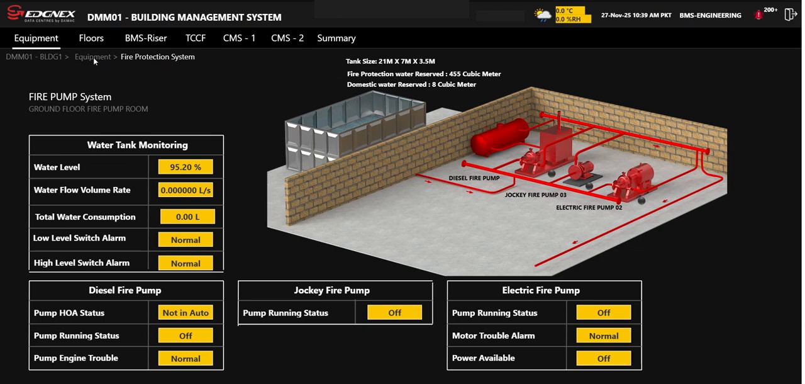Viewport: 805px width, 384px height.
Task: Click the Pump HOA Status Not in Auto value
Action: 186,312
